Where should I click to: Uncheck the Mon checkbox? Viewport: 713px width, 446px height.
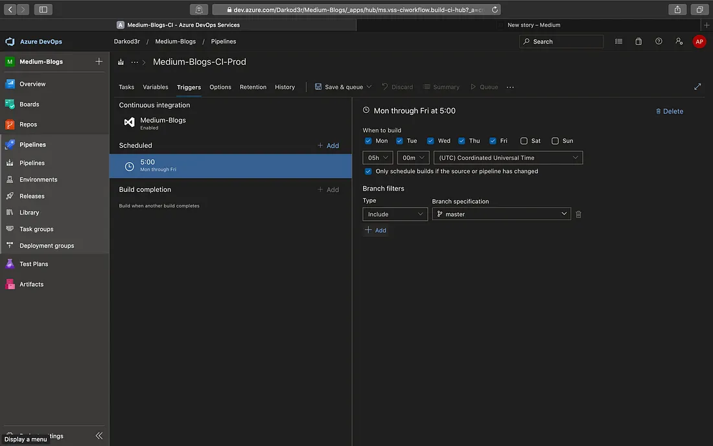pos(368,141)
